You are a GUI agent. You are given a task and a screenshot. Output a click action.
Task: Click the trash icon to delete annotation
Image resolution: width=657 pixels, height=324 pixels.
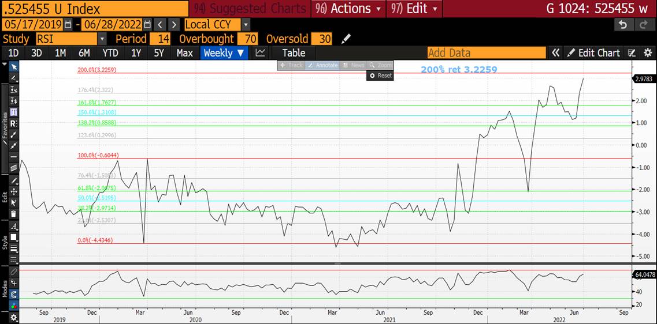click(14, 214)
